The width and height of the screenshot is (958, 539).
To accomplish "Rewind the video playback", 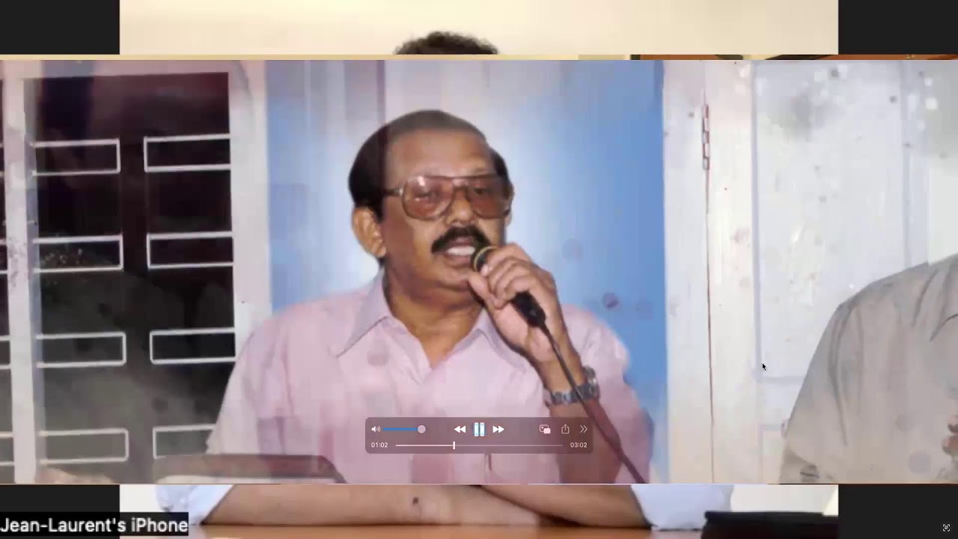I will tap(460, 429).
